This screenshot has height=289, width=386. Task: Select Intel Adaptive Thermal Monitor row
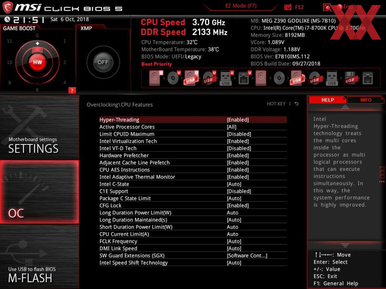pyautogui.click(x=193, y=177)
